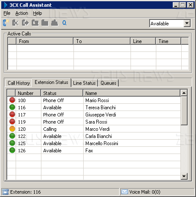This screenshot has width=196, height=197.
Task: Maximize the 3CX Call Assistant window
Action: pos(183,5)
